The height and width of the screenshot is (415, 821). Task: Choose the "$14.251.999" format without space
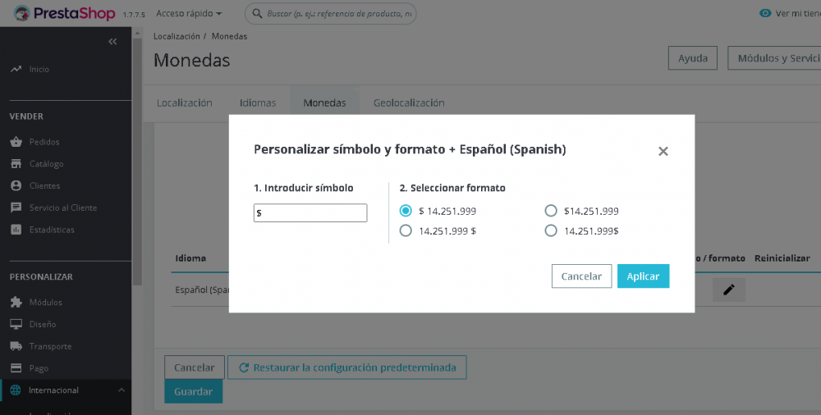coord(551,211)
